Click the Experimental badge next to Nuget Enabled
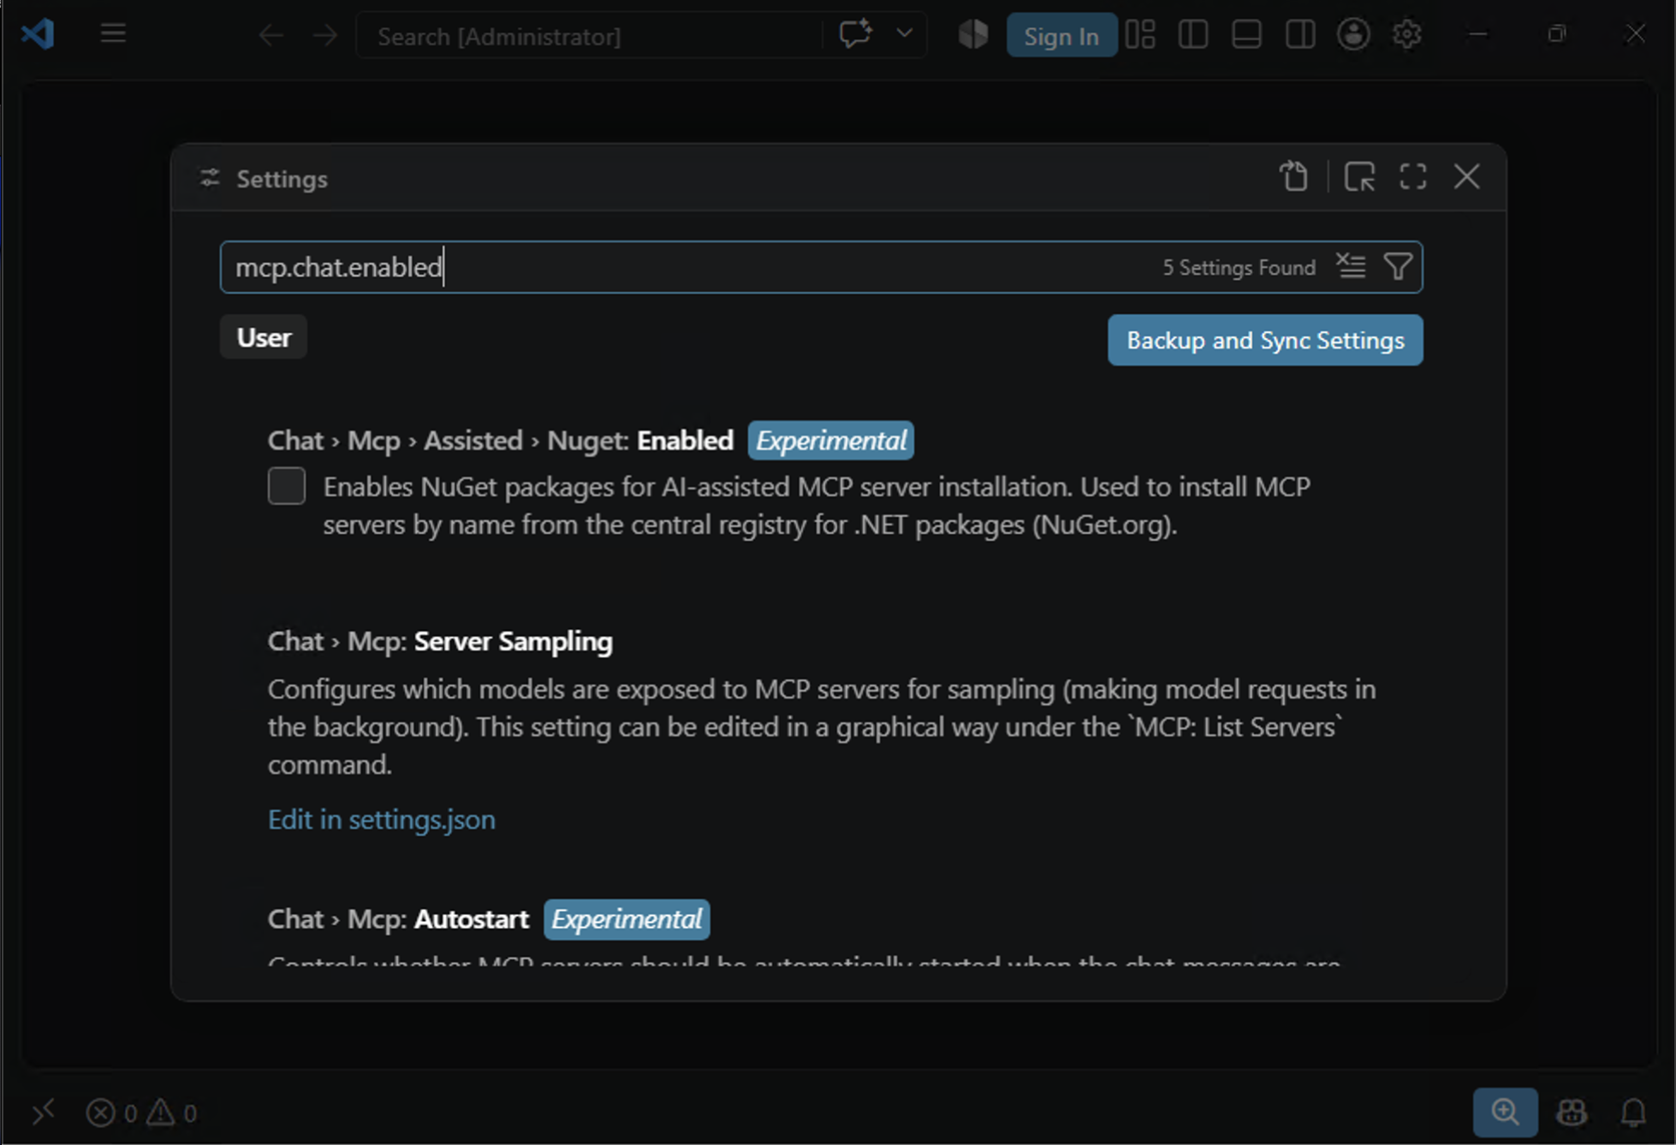1676x1145 pixels. tap(830, 441)
